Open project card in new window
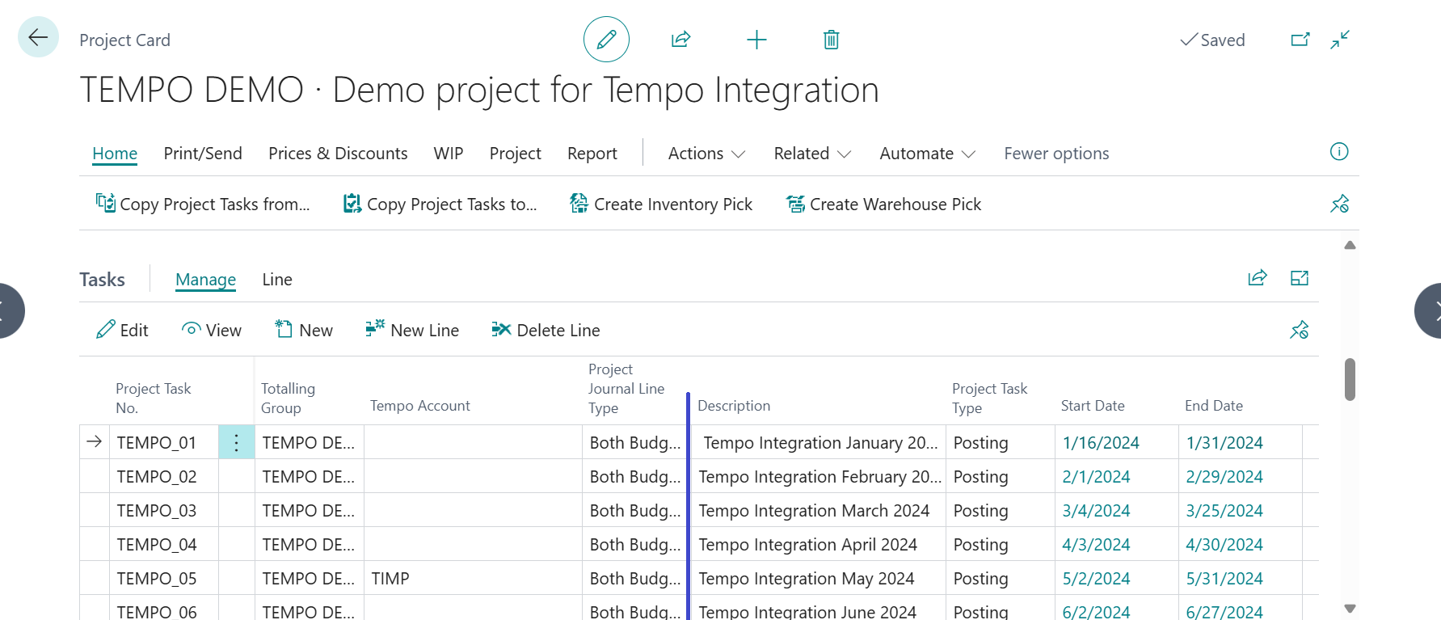1441x620 pixels. 1300,40
